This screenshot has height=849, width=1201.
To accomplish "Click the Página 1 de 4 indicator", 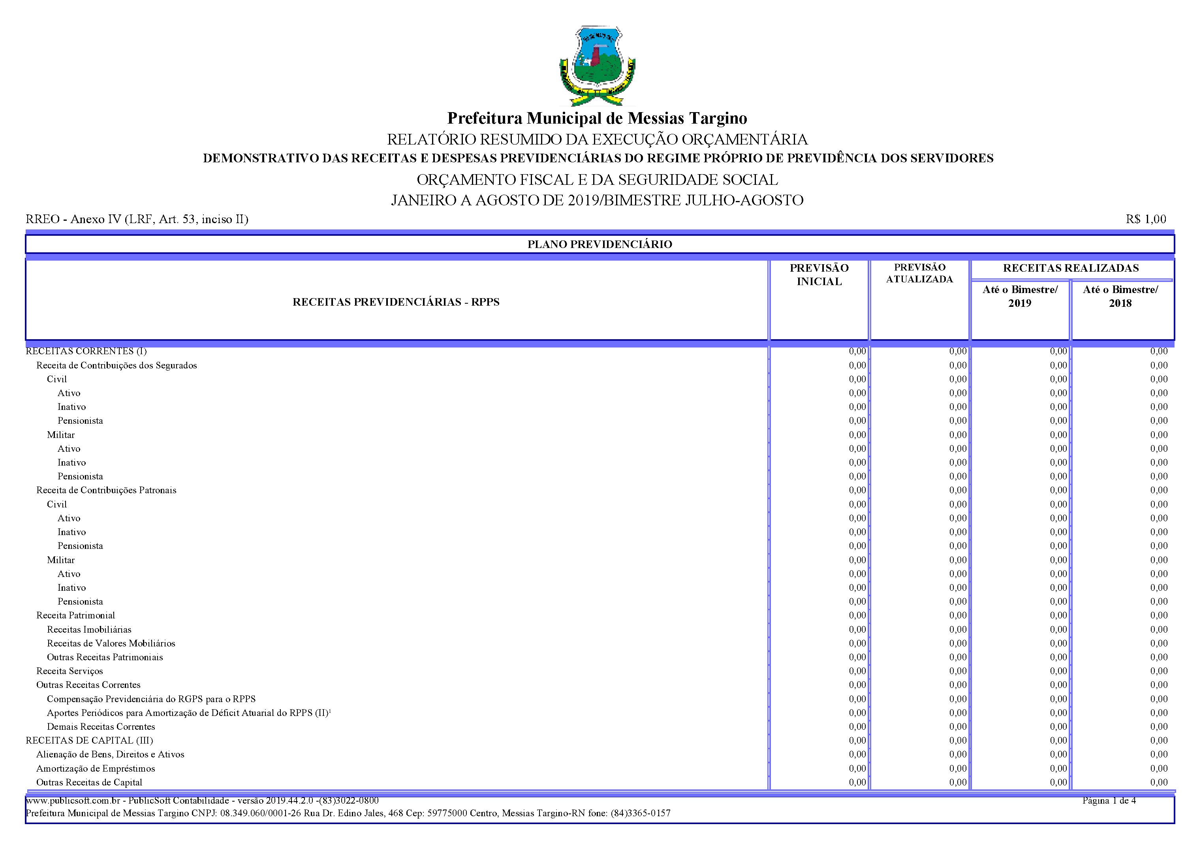I will 1109,800.
